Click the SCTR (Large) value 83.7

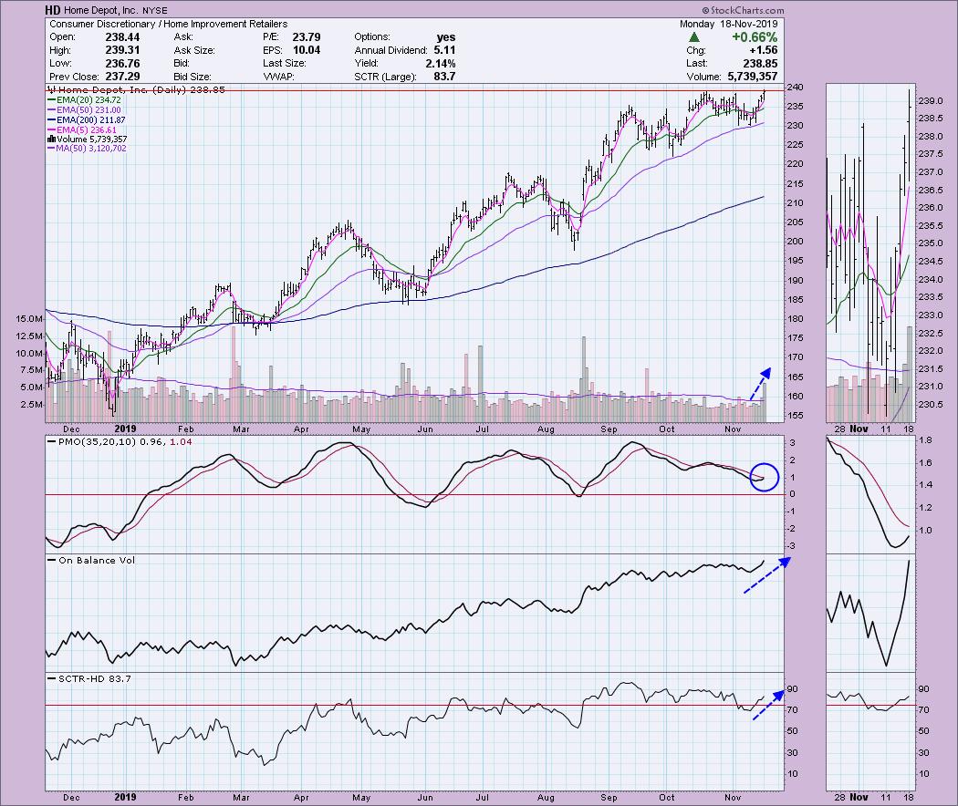(444, 77)
